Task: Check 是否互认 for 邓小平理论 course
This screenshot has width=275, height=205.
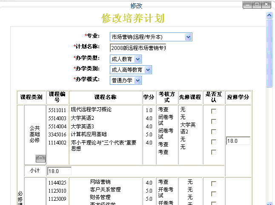Action: pos(214,152)
